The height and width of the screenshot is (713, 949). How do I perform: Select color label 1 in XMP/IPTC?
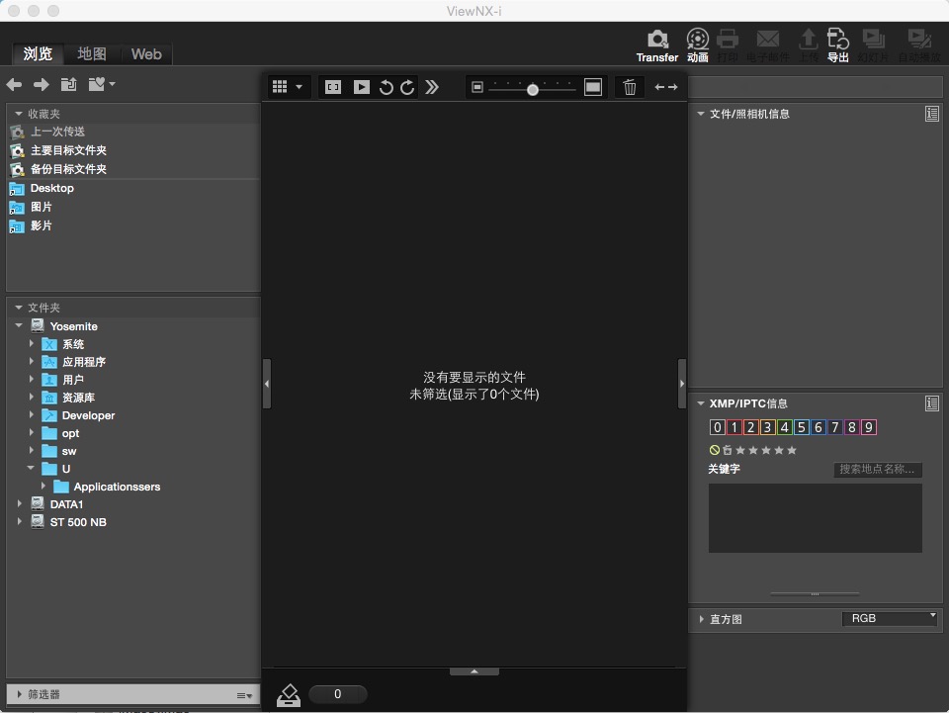tap(733, 427)
